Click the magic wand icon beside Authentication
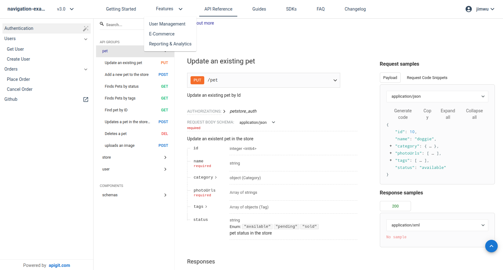This screenshot has height=270, width=503. click(x=85, y=29)
